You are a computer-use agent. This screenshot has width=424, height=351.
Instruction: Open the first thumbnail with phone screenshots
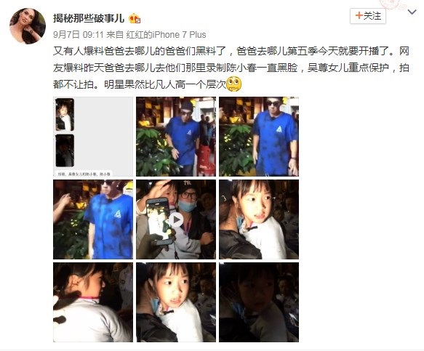93,137
